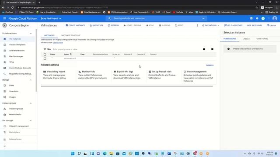The image size is (280, 157).
Task: Open more actions vertical dots in toolbar
Action: (197, 25)
